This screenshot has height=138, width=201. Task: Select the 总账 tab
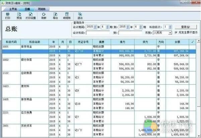point(27,9)
